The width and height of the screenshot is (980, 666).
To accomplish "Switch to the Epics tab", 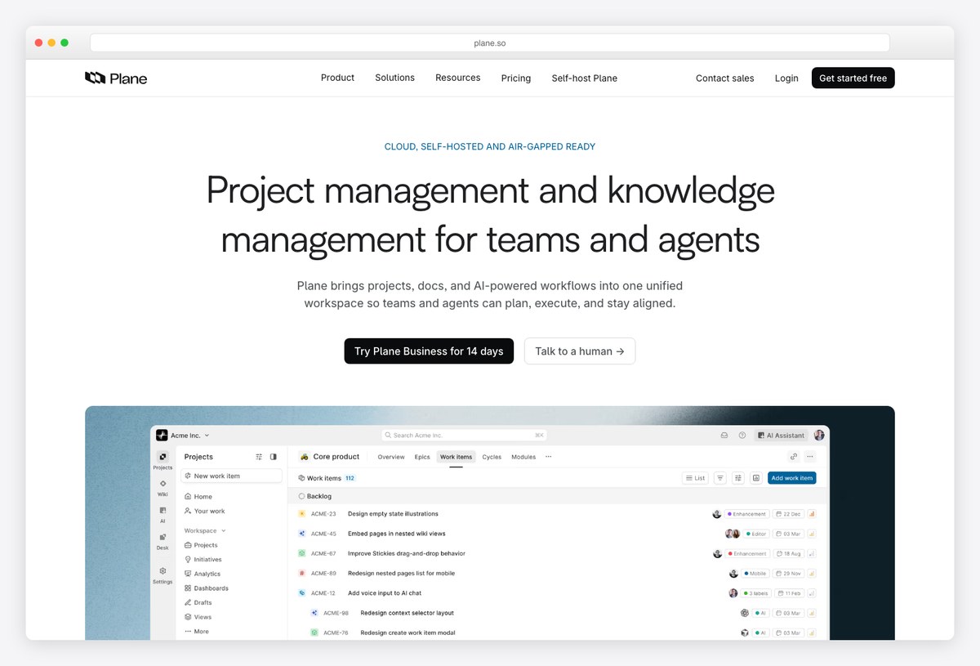I will 422,457.
